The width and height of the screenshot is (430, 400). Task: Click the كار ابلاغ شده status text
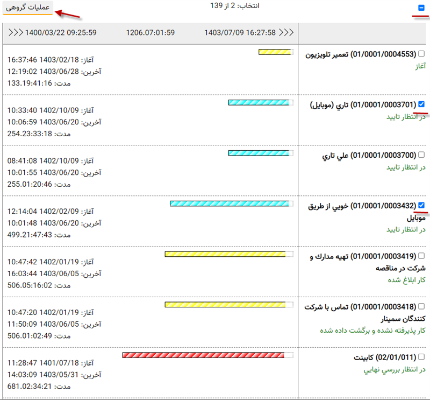406,280
